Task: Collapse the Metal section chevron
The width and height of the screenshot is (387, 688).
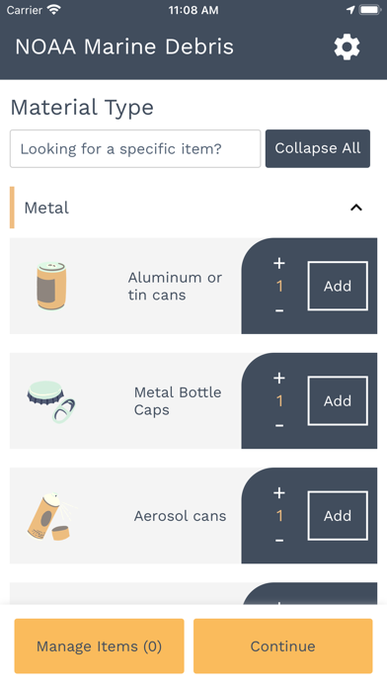Action: pyautogui.click(x=356, y=208)
